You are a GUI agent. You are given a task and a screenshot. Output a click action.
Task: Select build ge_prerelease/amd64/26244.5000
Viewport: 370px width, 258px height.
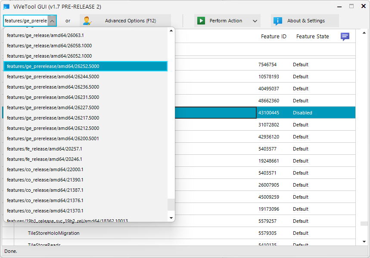point(85,77)
